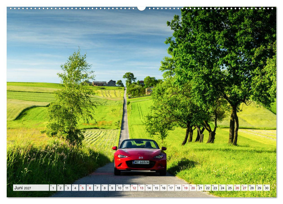283x204 pixels.
Task: Click the Mazda emblem on the car
Action: (141, 158)
